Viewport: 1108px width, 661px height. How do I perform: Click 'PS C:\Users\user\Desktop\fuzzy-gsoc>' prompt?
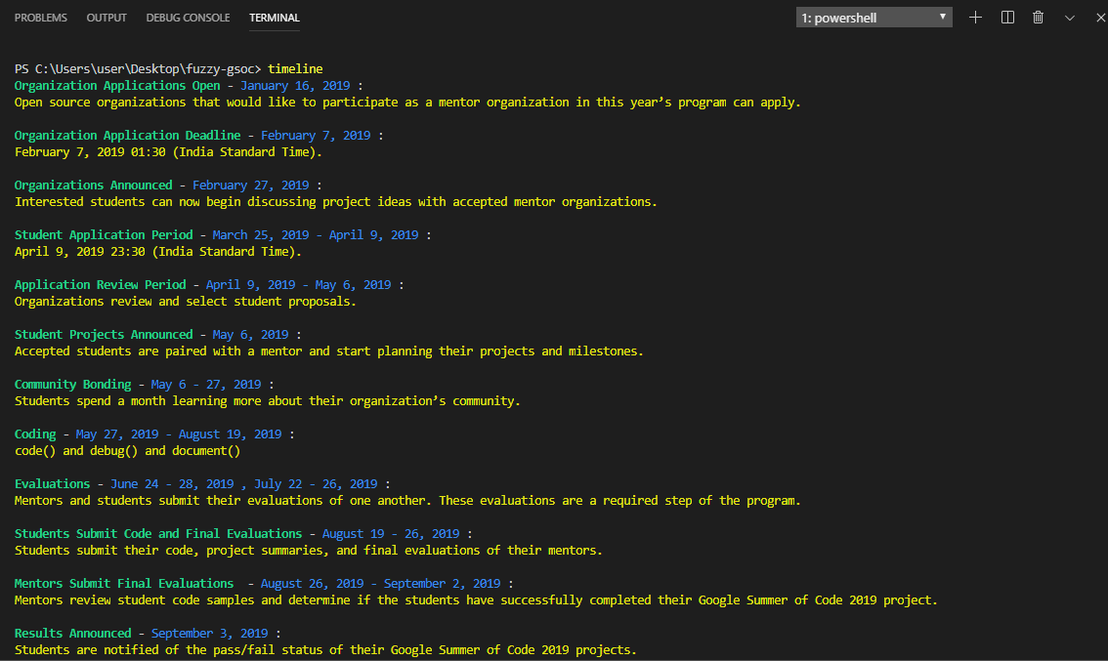tap(138, 68)
